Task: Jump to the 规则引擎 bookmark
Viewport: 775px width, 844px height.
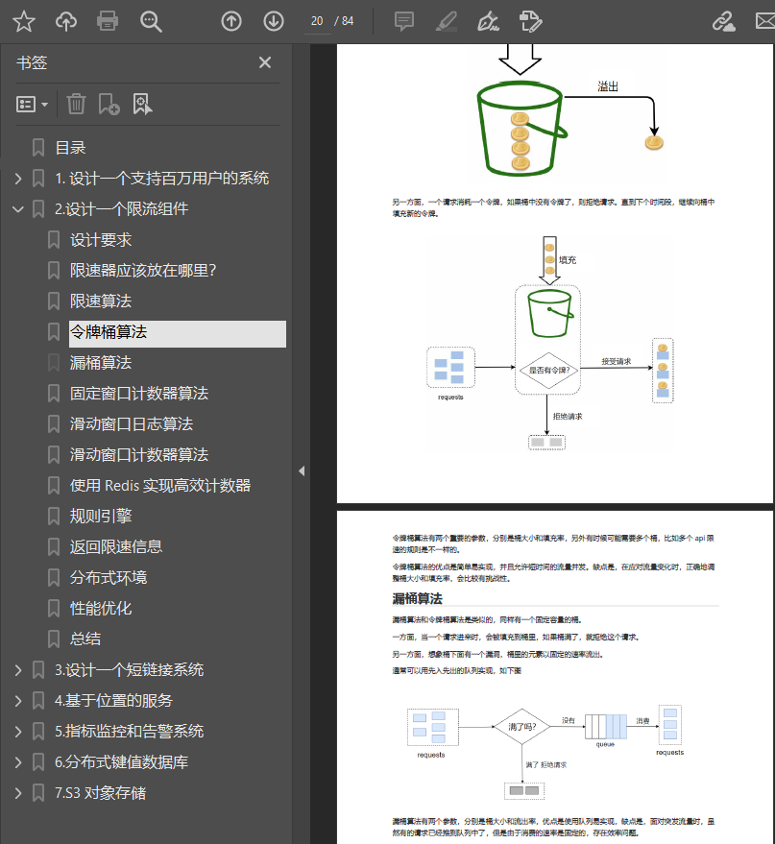Action: coord(101,517)
